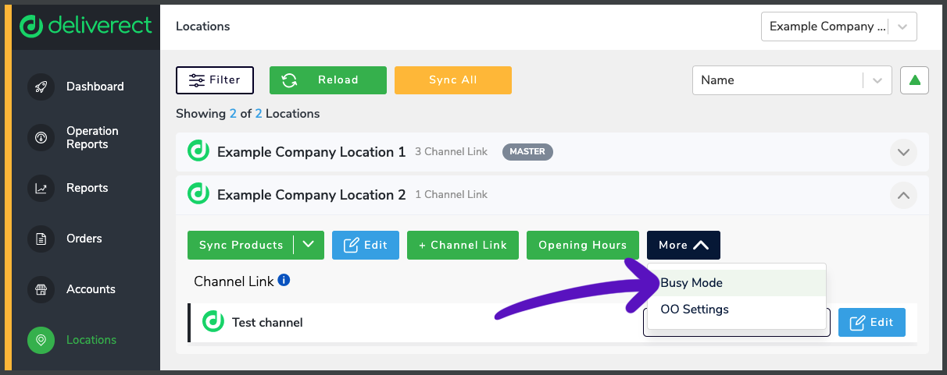The image size is (947, 375).
Task: Collapse the More menu
Action: coord(684,245)
